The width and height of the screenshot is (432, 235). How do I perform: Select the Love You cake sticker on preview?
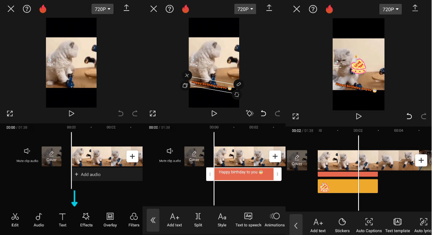358,65
